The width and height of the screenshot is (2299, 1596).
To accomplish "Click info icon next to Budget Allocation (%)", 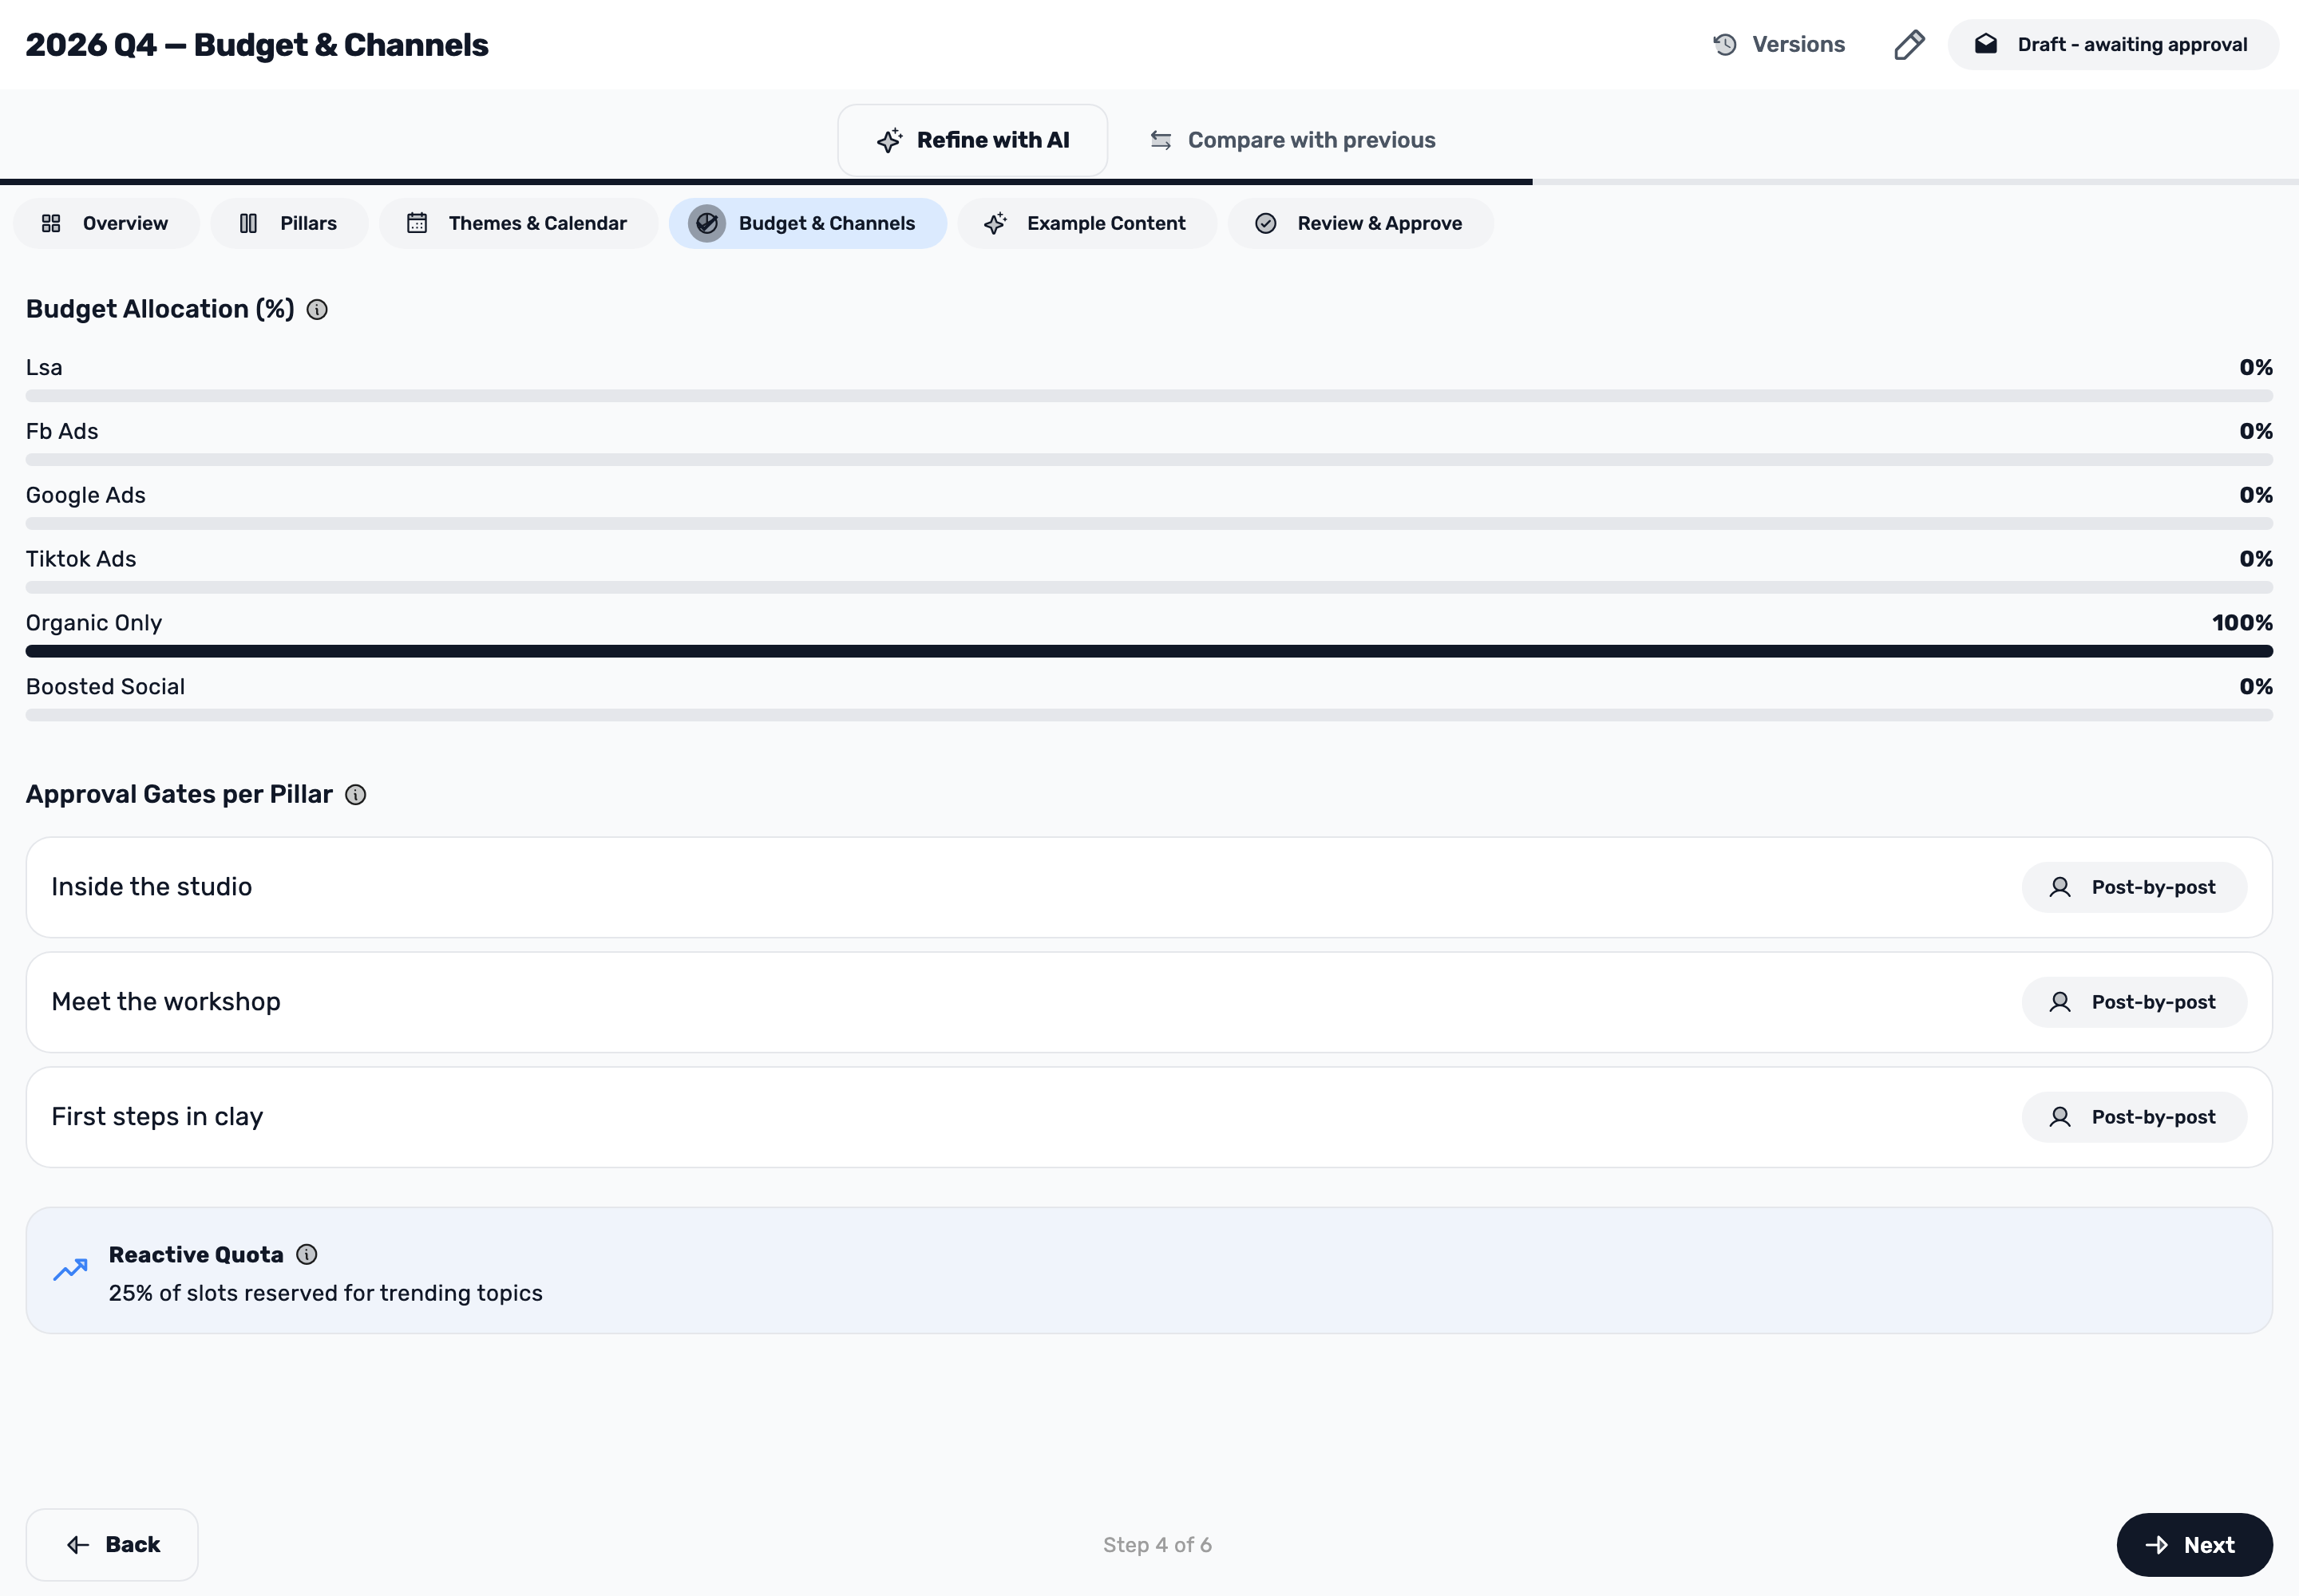I will (317, 310).
